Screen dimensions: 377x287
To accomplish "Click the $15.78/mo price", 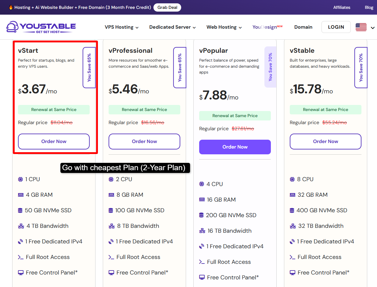I will (x=311, y=90).
